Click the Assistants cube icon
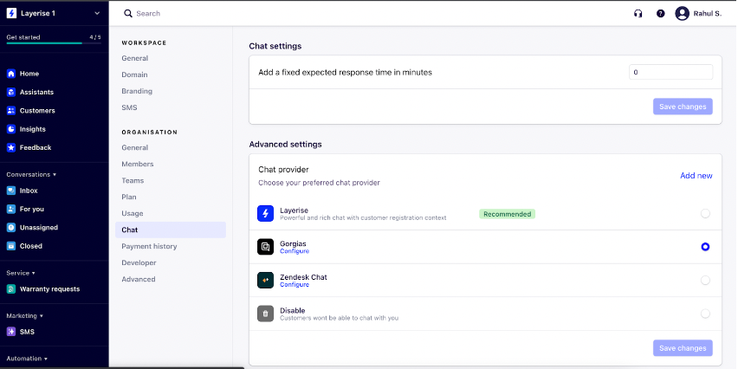Screen dimensions: 738x369 tap(11, 92)
